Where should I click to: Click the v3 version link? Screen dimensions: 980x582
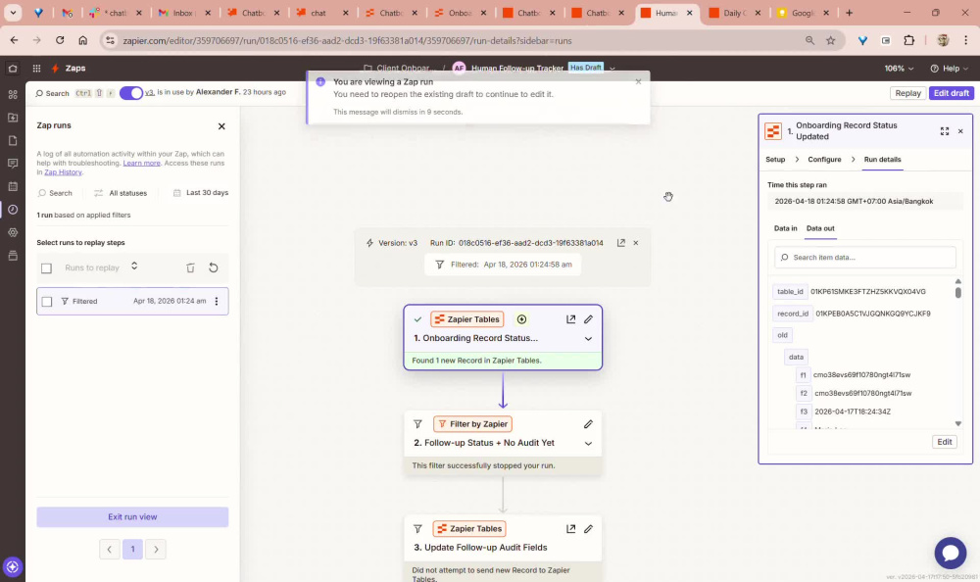click(x=149, y=92)
